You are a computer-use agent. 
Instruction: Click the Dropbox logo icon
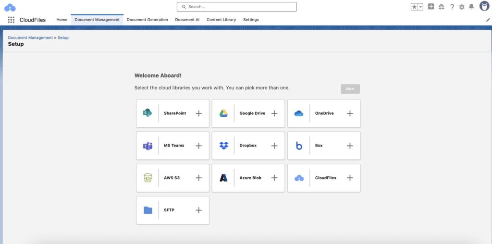(224, 146)
